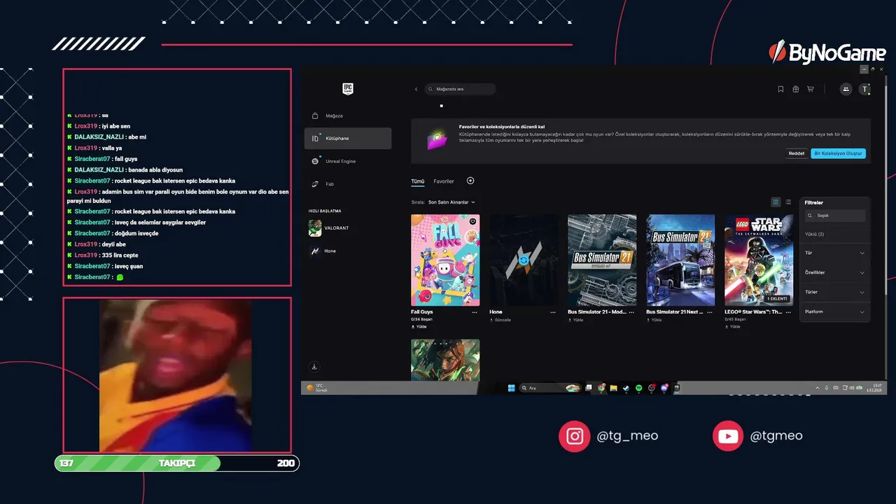Click the taskbar Ara search box
Screen dimensions: 896x504
click(x=550, y=388)
